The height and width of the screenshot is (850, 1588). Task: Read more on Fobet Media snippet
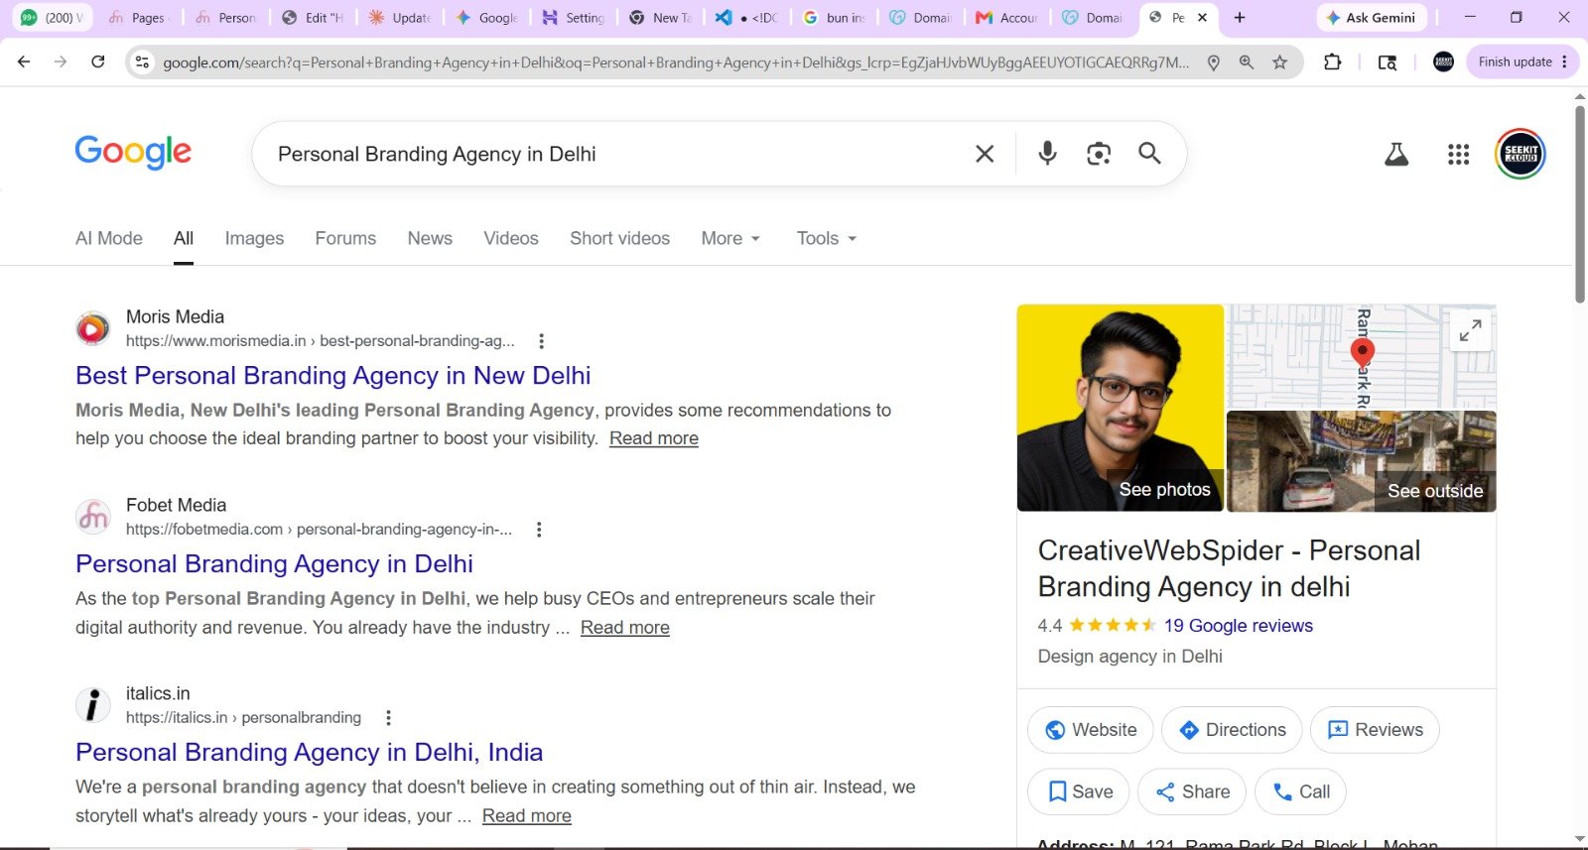(x=625, y=627)
